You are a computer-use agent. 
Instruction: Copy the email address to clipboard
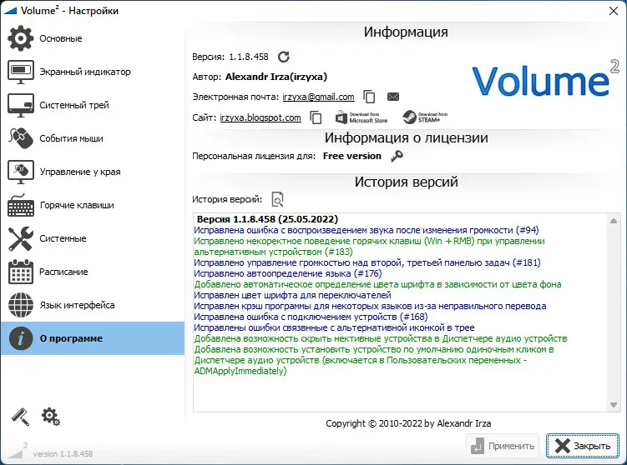tap(369, 97)
